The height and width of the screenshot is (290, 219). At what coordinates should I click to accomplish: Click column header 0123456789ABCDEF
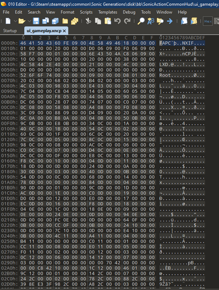(x=182, y=38)
